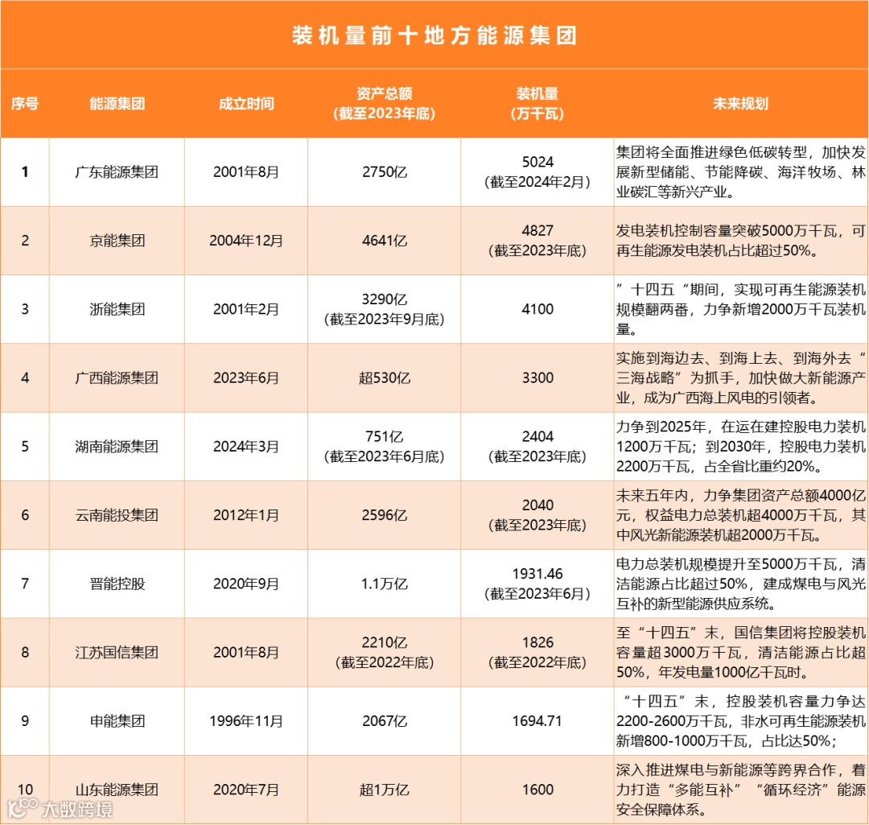869x825 pixels.
Task: Click the plan text mentioning 2200-2600万千瓦
Action: click(740, 721)
